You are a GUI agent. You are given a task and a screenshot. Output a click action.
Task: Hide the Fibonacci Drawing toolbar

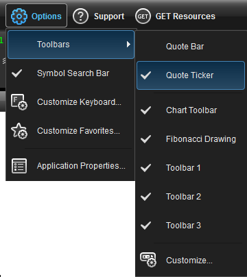point(191,139)
